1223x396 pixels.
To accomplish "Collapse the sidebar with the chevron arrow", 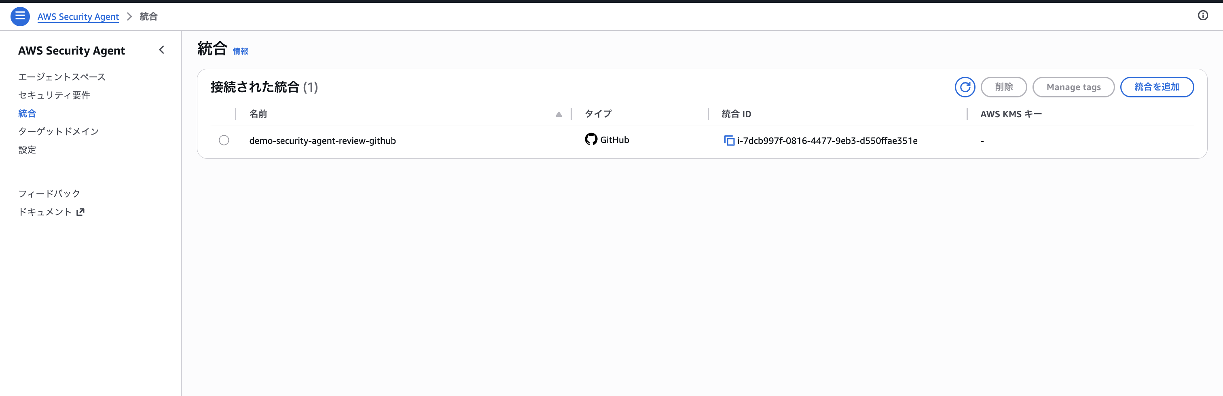I will coord(161,49).
